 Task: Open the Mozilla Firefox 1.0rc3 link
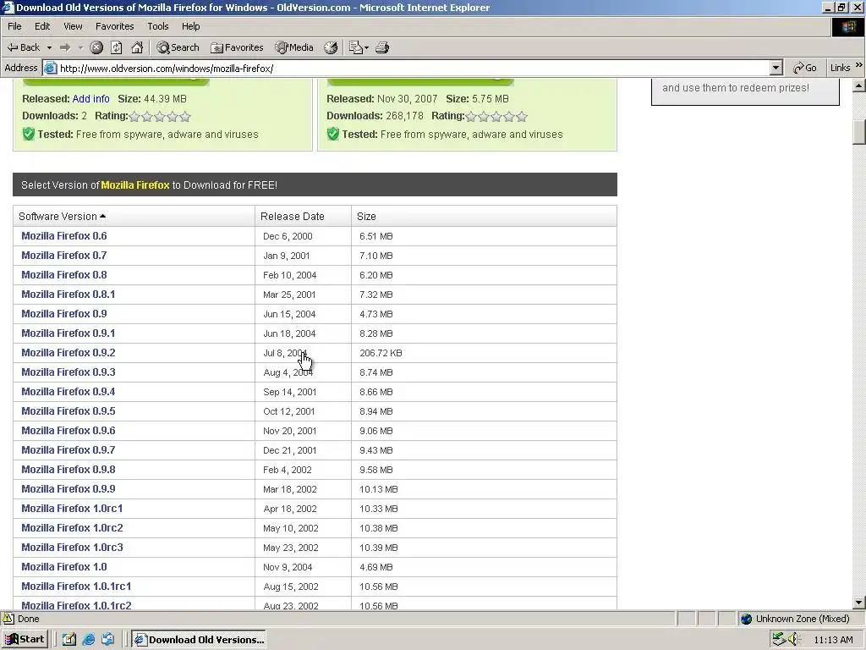(73, 548)
